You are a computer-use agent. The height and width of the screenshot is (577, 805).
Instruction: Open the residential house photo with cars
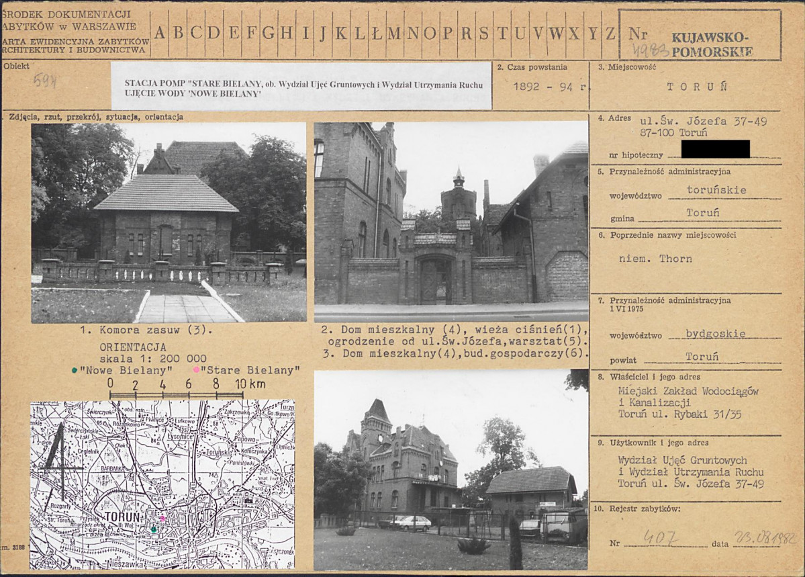pyautogui.click(x=451, y=470)
